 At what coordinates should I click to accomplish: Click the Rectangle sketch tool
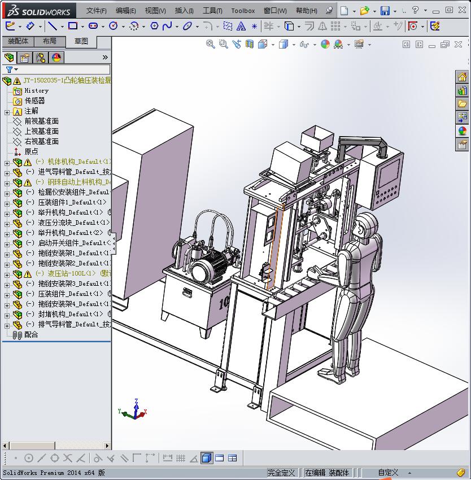pyautogui.click(x=72, y=26)
